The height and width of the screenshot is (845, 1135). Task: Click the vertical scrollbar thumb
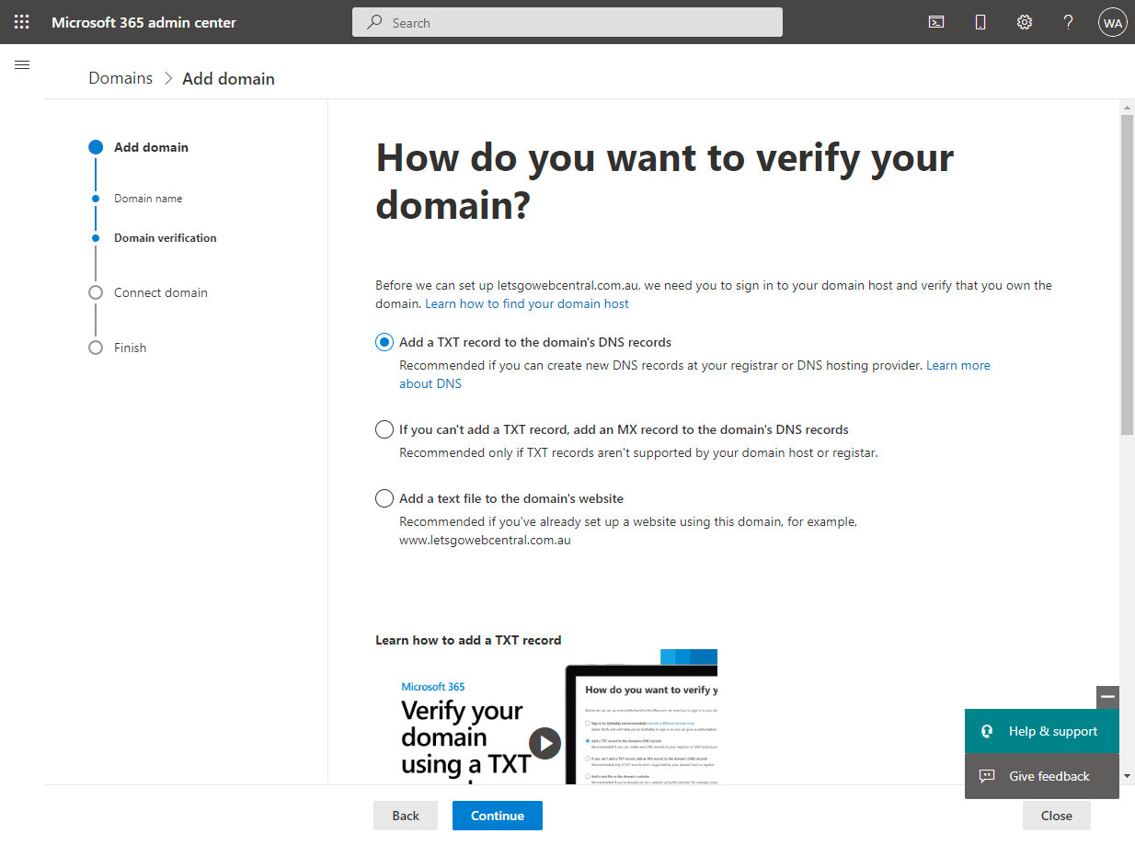(1127, 275)
